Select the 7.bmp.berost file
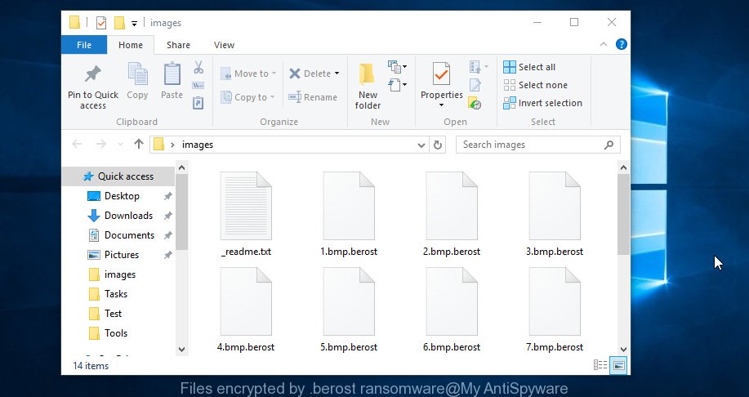 point(555,310)
